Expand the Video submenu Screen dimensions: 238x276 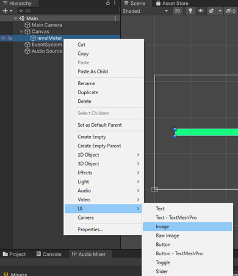tap(104, 200)
